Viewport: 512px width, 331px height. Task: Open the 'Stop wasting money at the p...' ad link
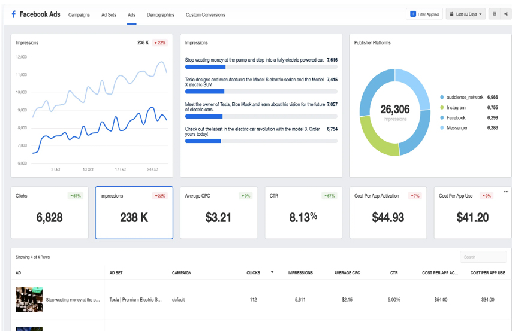pos(73,300)
